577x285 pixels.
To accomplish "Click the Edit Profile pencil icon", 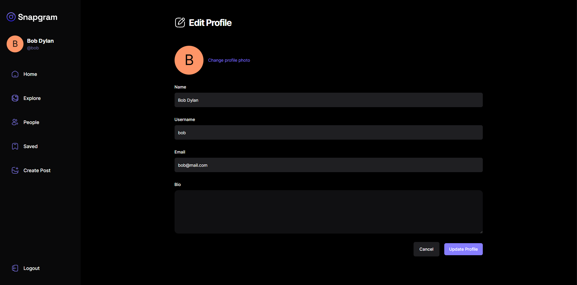I will pos(180,23).
